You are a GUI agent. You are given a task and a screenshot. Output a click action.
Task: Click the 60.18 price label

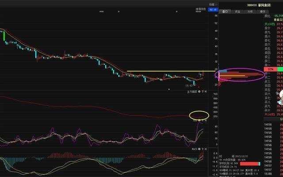click(213, 9)
